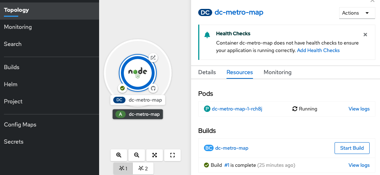
Task: Click the green build status checkmark decorator
Action: [122, 88]
